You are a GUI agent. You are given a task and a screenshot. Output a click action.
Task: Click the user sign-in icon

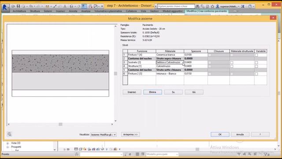pos(217,6)
